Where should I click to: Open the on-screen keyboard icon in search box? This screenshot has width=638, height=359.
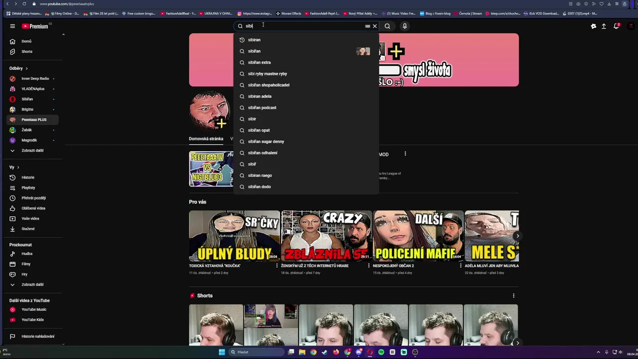367,26
